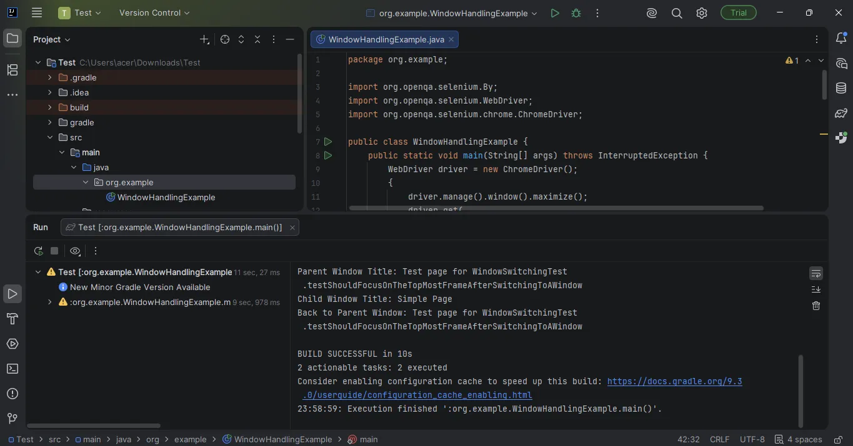Open the Notifications bell

841,39
